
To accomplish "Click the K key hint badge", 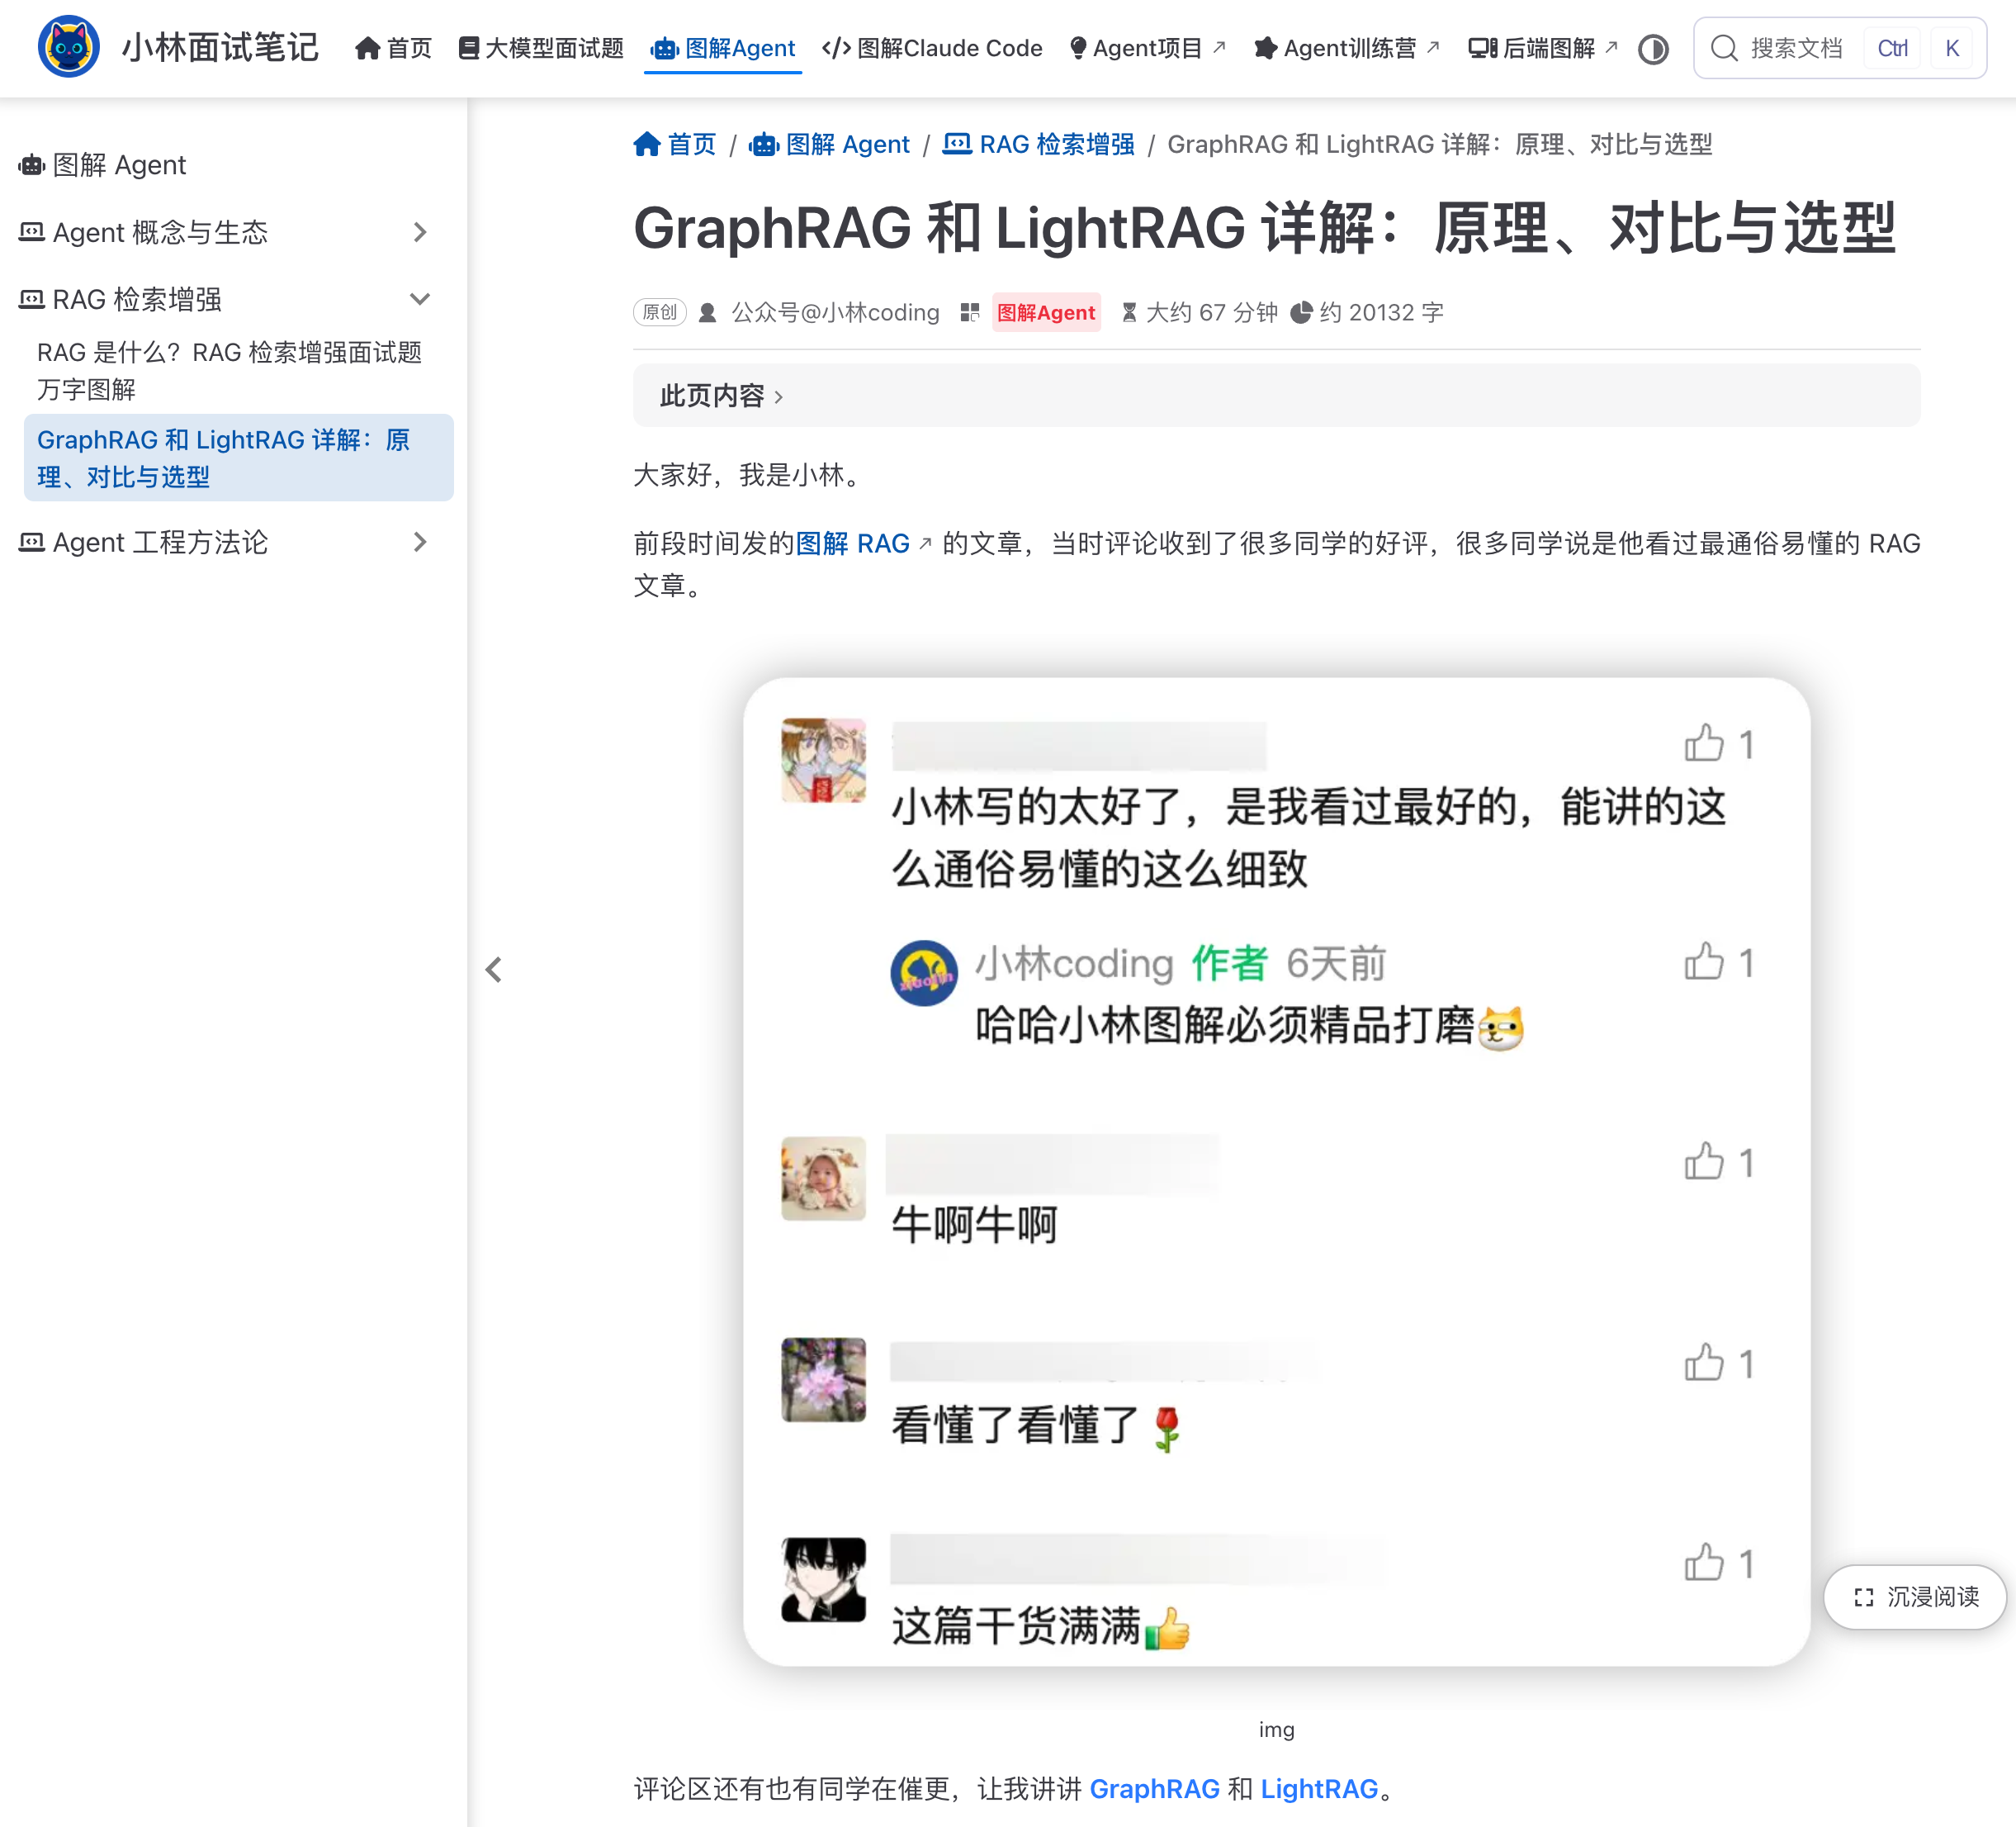I will (1951, 48).
